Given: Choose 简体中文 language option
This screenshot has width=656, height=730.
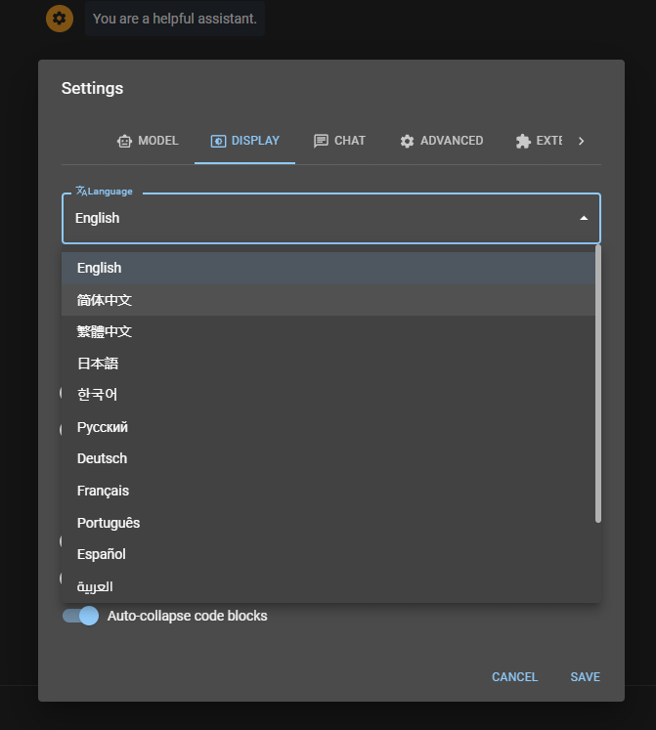Looking at the screenshot, I should 328,300.
